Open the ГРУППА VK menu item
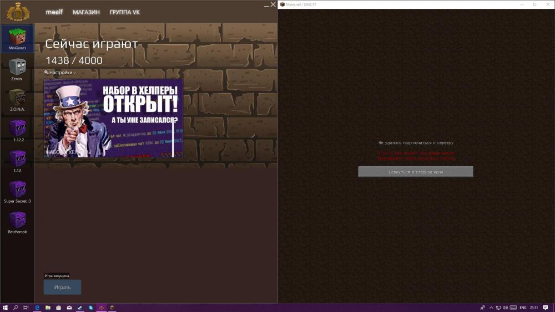 click(x=125, y=12)
